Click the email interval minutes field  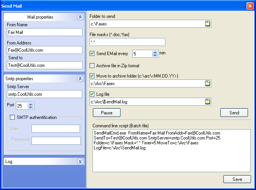tap(142, 54)
